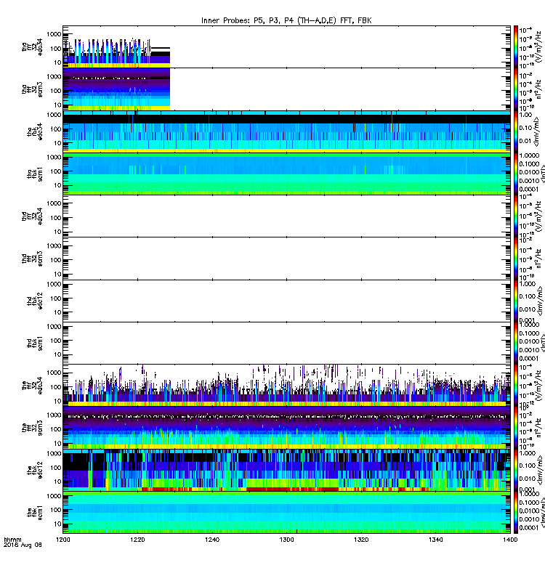Click the 1400 time axis label
This screenshot has height=581, width=545.
(510, 540)
